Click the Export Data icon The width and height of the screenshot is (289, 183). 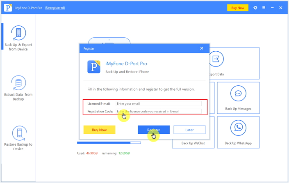(216, 59)
